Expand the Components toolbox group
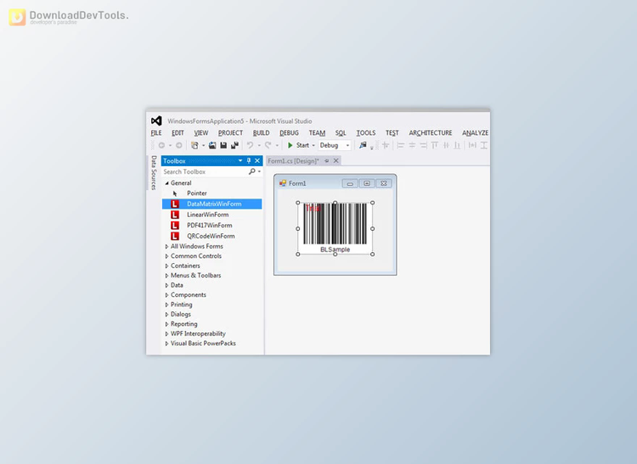Screen dimensions: 637x464 (166, 295)
